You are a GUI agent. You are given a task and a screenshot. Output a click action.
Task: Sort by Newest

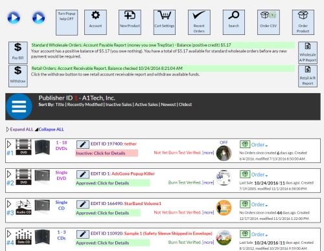coord(168,105)
